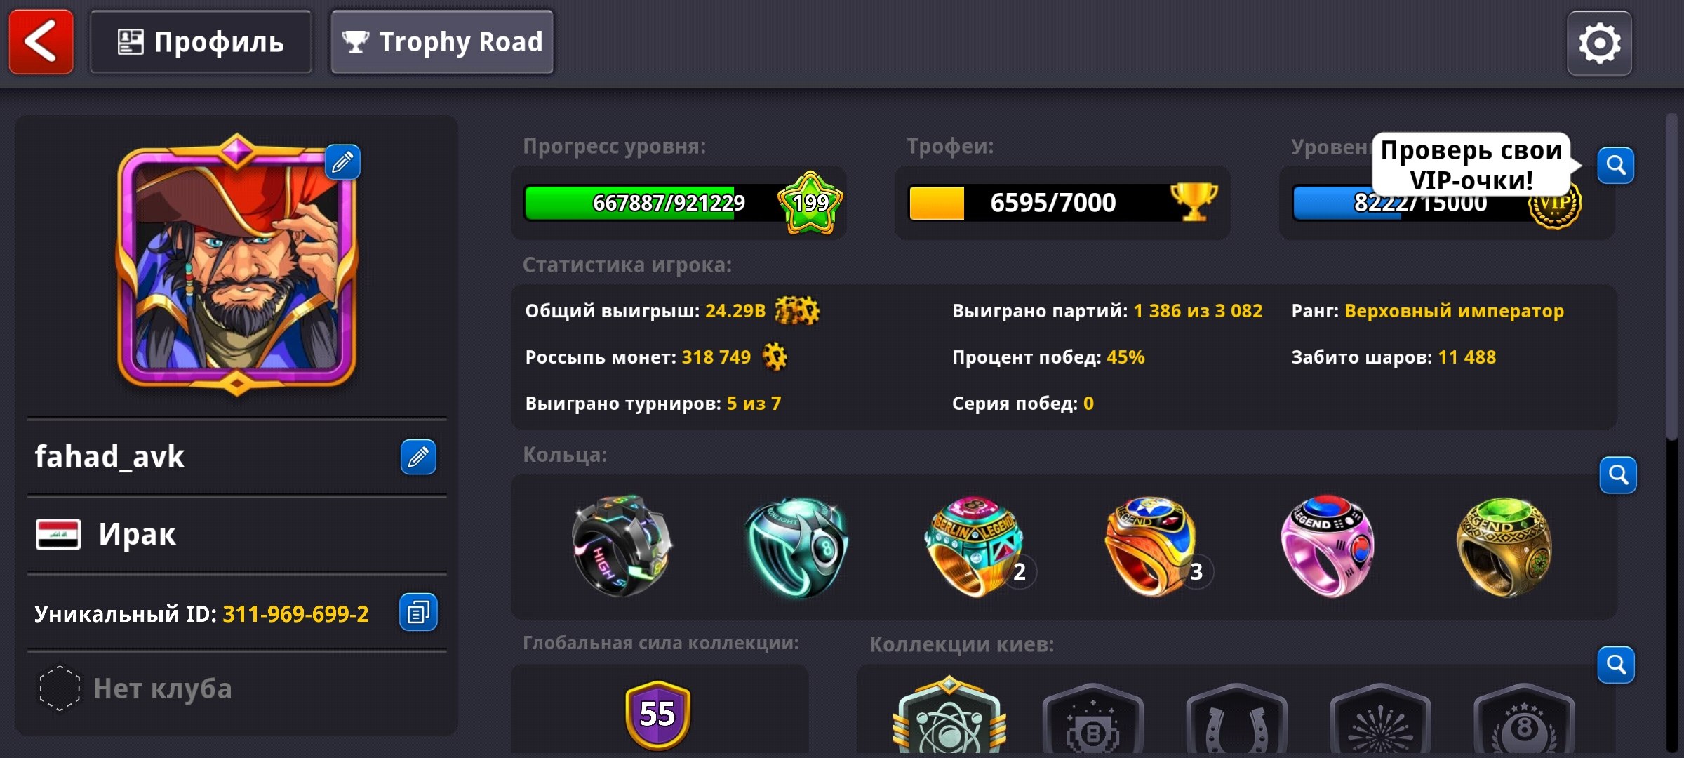1684x758 pixels.
Task: Go back with the red arrow button
Action: [x=41, y=41]
